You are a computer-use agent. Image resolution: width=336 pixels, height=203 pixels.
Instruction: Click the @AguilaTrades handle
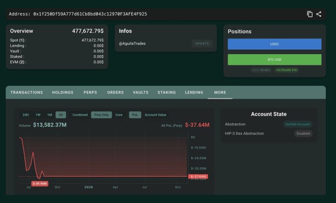tap(132, 43)
